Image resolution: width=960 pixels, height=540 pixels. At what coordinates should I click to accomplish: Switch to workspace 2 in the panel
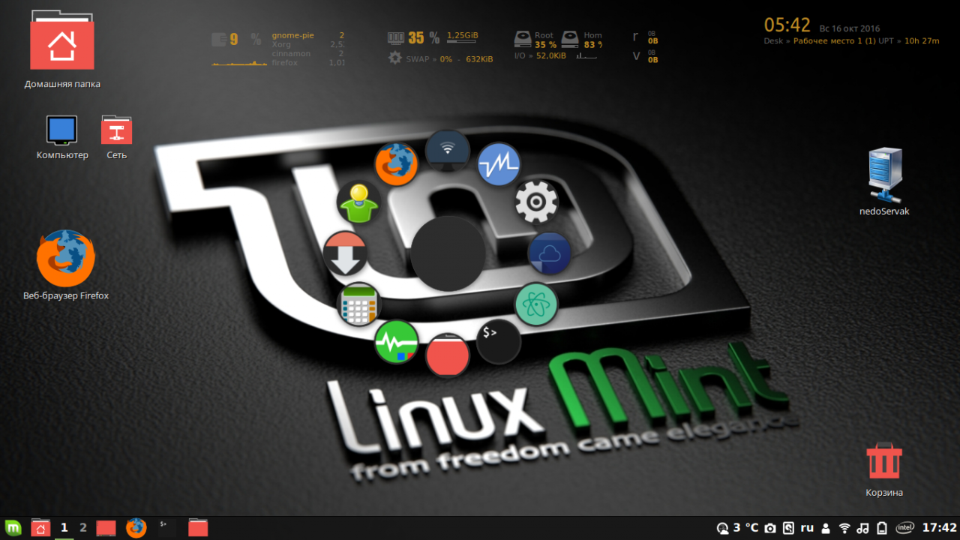click(83, 528)
